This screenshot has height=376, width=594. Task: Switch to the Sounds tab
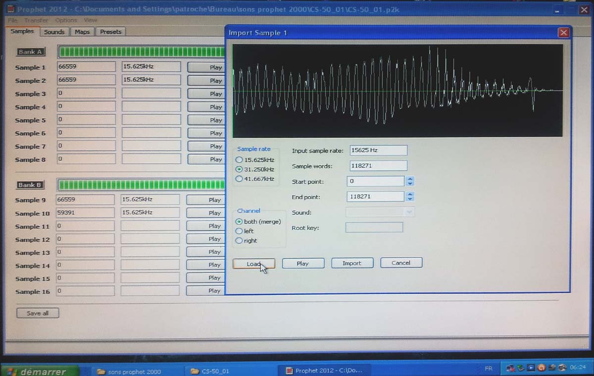point(54,32)
